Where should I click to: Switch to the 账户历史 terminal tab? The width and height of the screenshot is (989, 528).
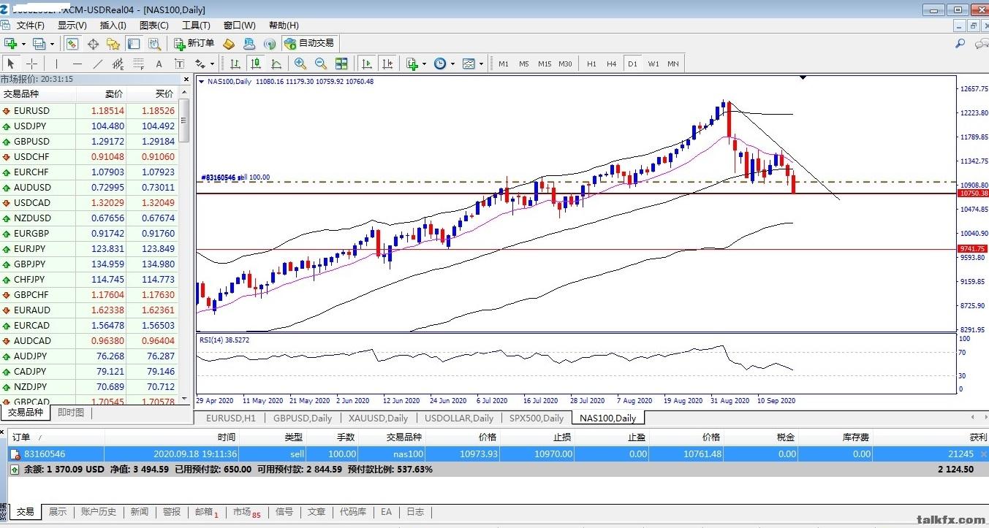click(99, 512)
